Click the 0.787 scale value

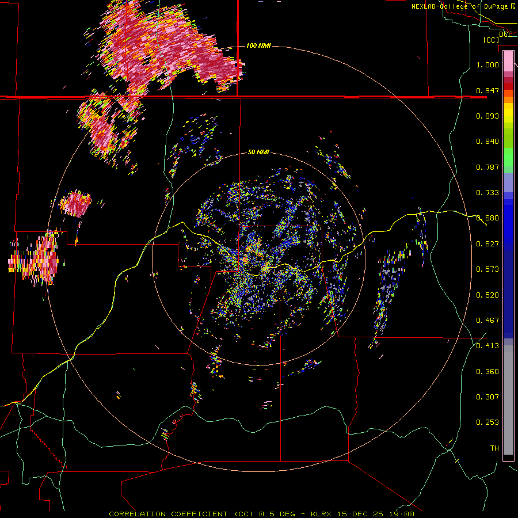pyautogui.click(x=487, y=167)
